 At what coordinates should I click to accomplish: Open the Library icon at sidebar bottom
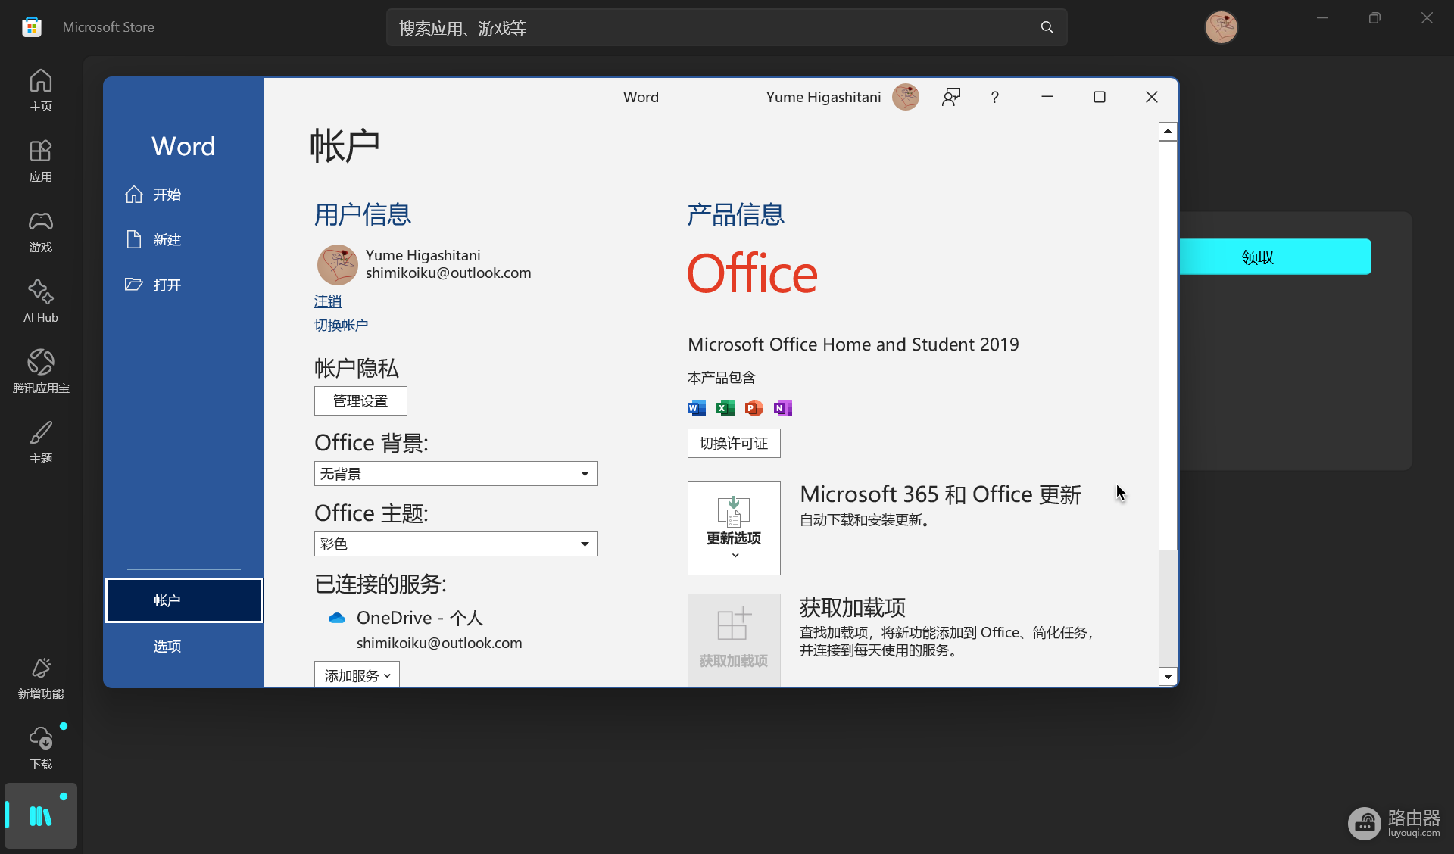[x=41, y=815]
